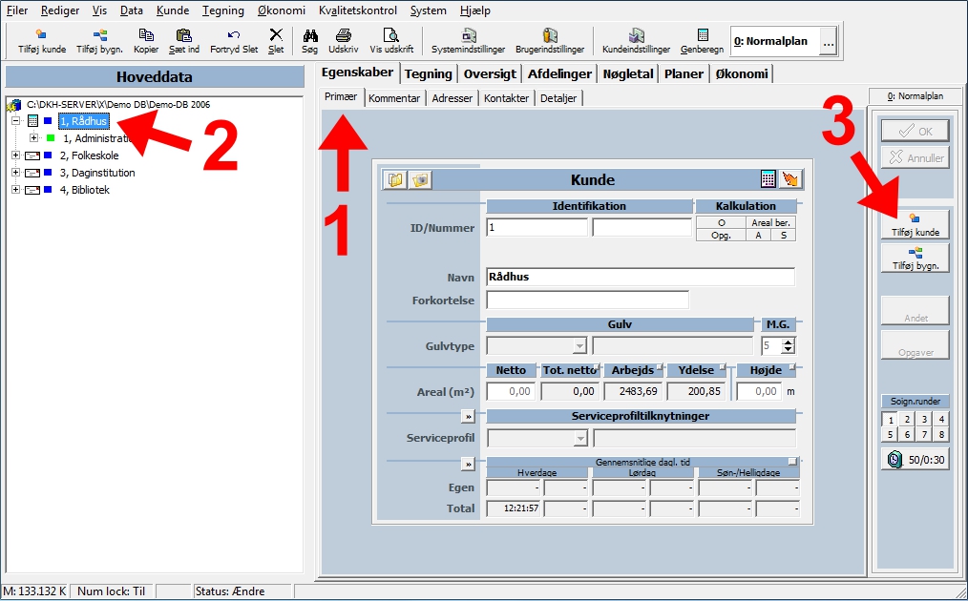Click the card icon beside 4, Bibliotek
This screenshot has height=601, width=968.
[32, 191]
